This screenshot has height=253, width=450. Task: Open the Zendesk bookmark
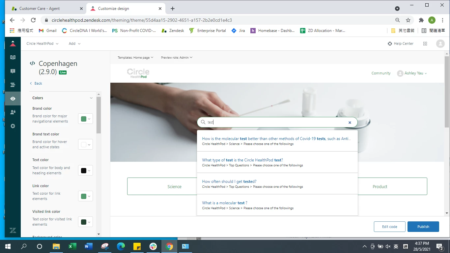click(173, 31)
